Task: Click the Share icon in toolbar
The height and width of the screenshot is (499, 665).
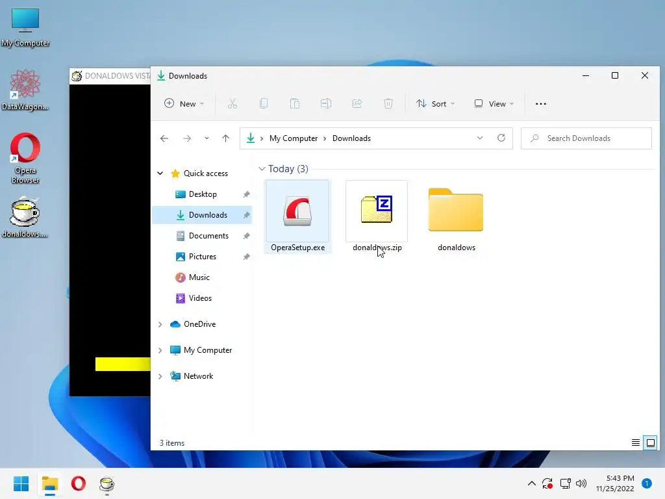Action: [357, 103]
